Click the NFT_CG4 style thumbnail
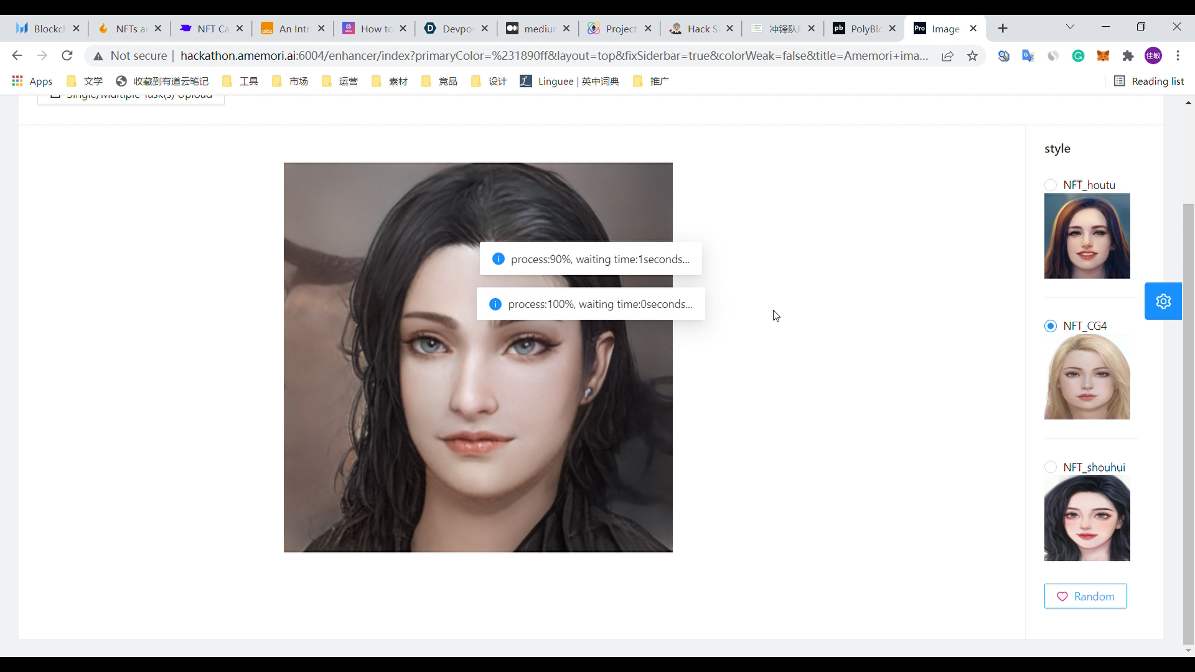The height and width of the screenshot is (672, 1195). click(x=1087, y=378)
